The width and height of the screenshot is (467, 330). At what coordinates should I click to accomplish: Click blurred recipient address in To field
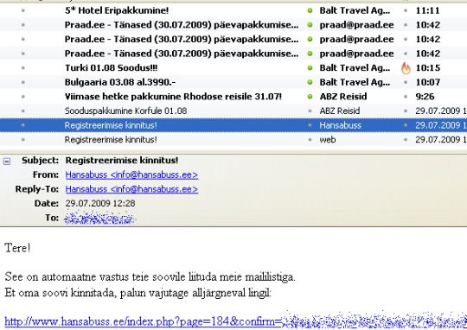(x=99, y=218)
